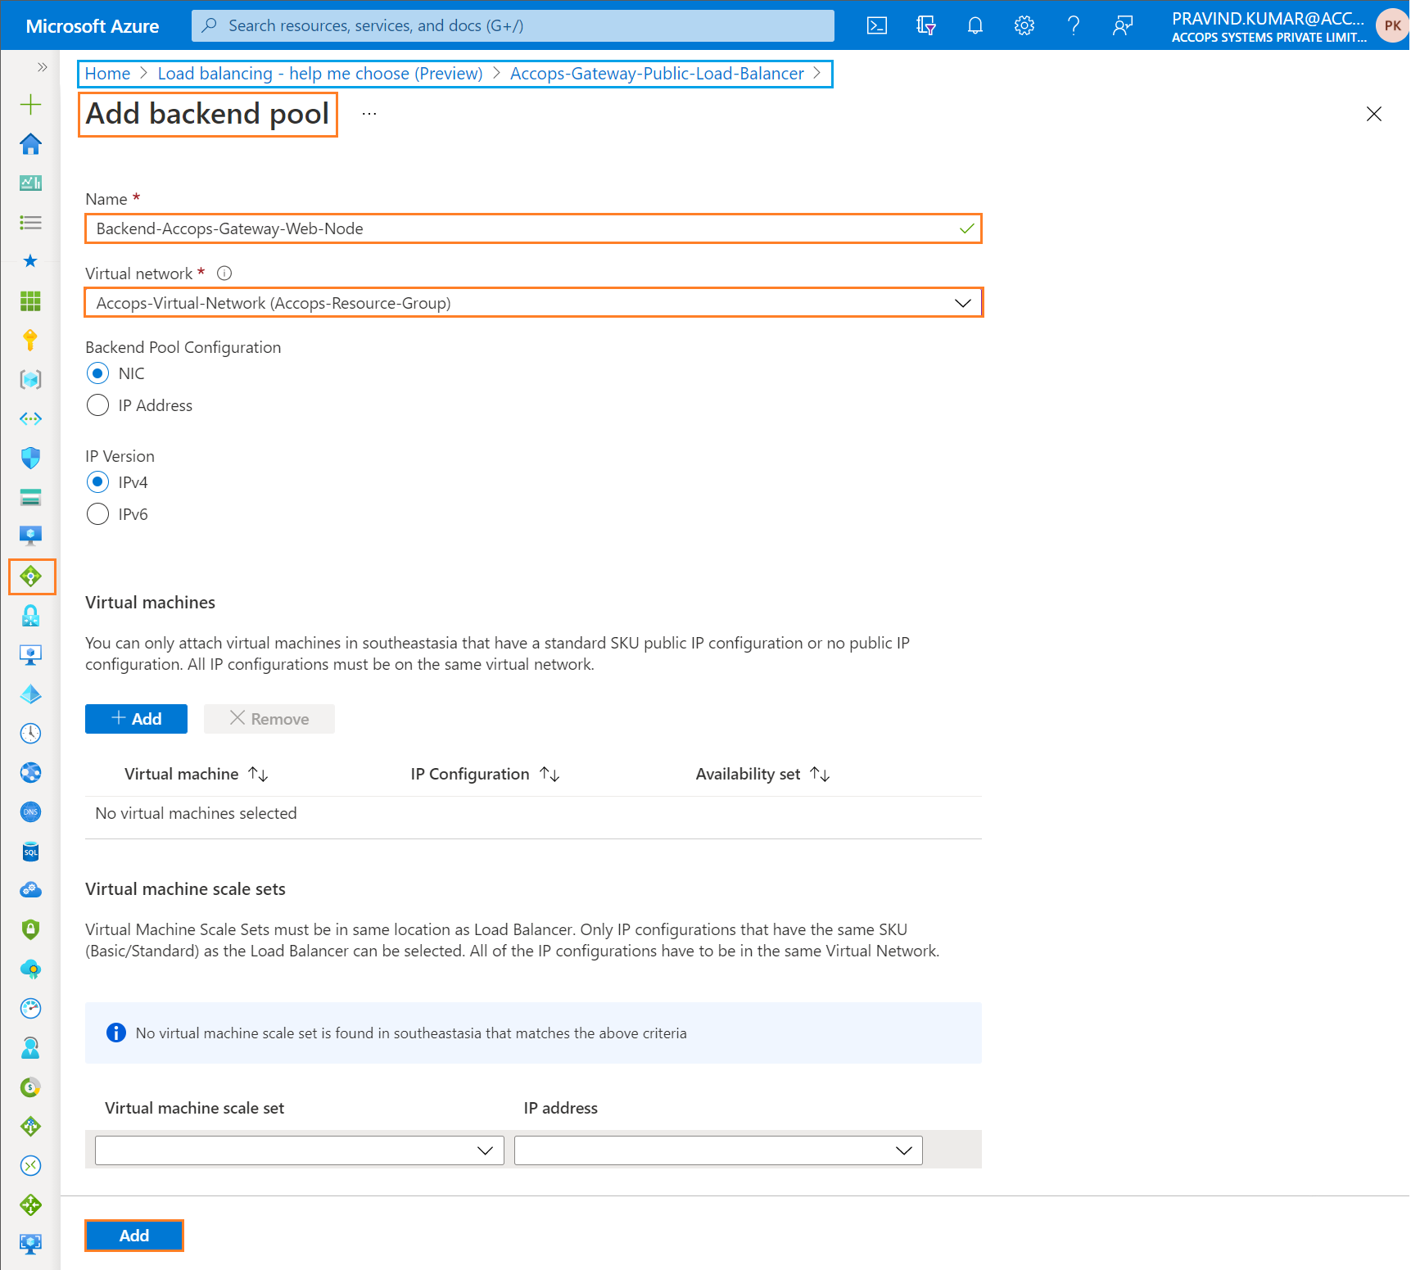The image size is (1411, 1270).
Task: Open All services list icon in sidebar
Action: coord(30,222)
